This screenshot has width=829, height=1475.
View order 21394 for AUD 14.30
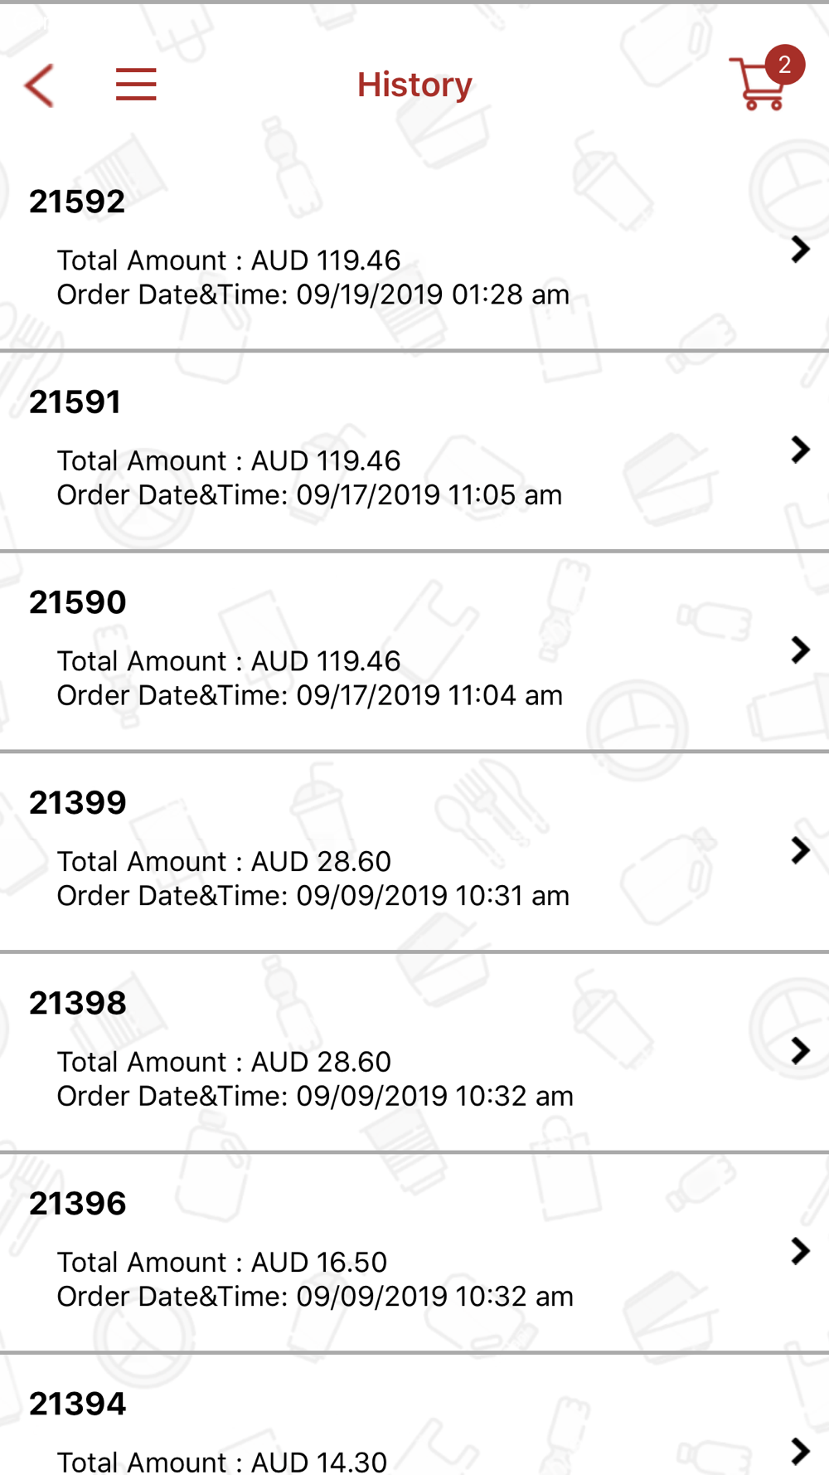pyautogui.click(x=414, y=1415)
